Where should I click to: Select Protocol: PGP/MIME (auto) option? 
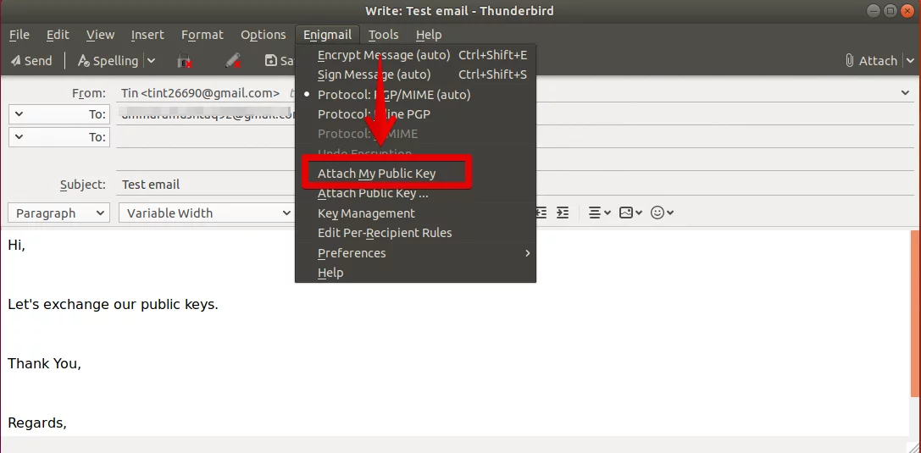415,95
